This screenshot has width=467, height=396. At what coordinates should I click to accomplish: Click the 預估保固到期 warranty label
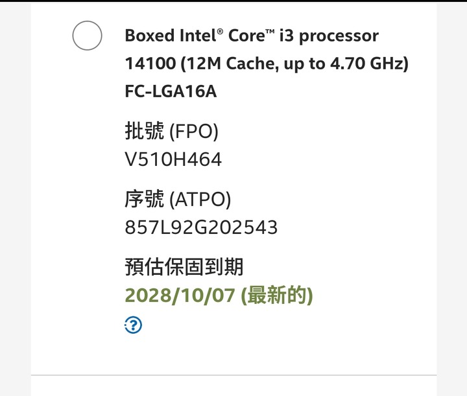click(184, 266)
